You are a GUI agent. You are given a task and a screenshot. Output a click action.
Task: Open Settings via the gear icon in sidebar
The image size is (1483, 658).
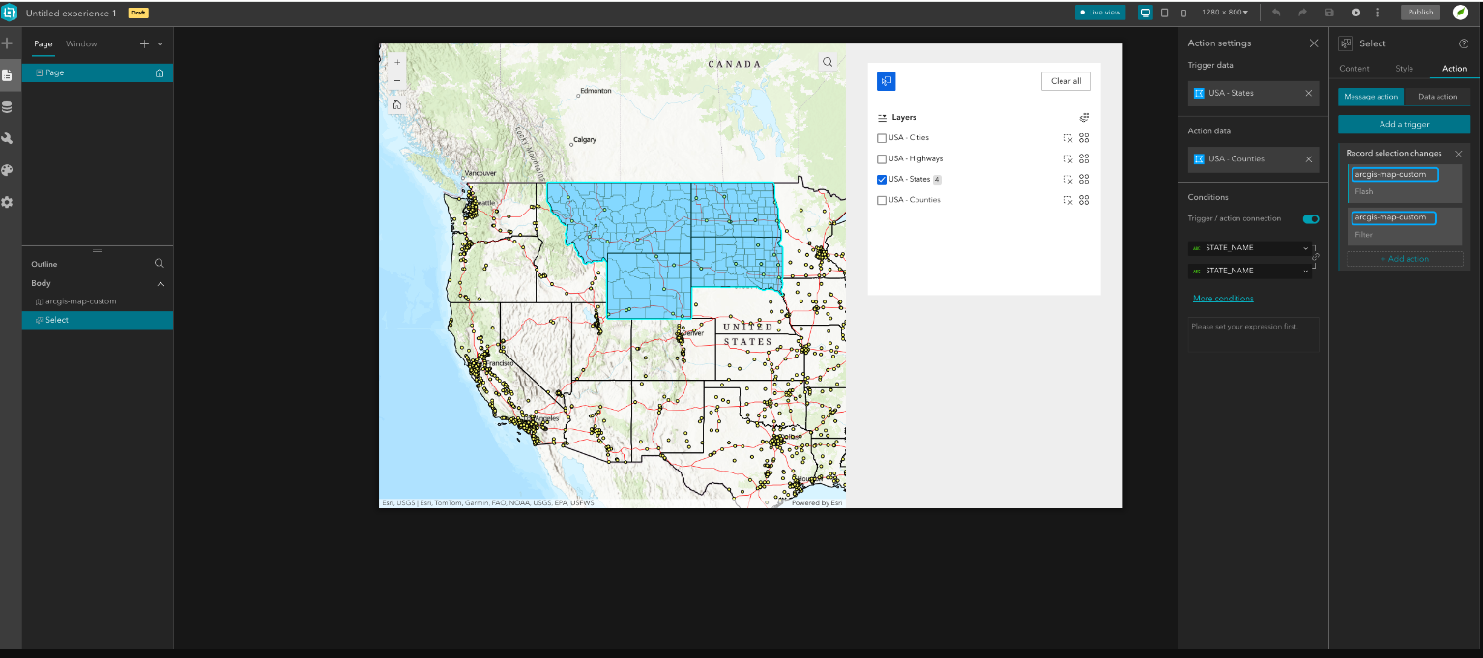(x=7, y=202)
